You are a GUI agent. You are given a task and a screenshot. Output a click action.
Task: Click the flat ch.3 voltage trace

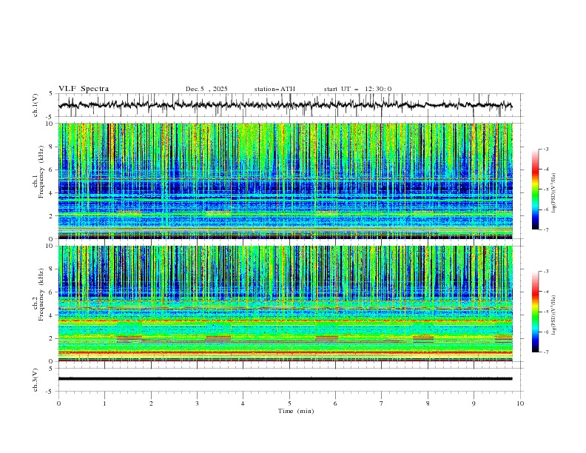coord(289,378)
